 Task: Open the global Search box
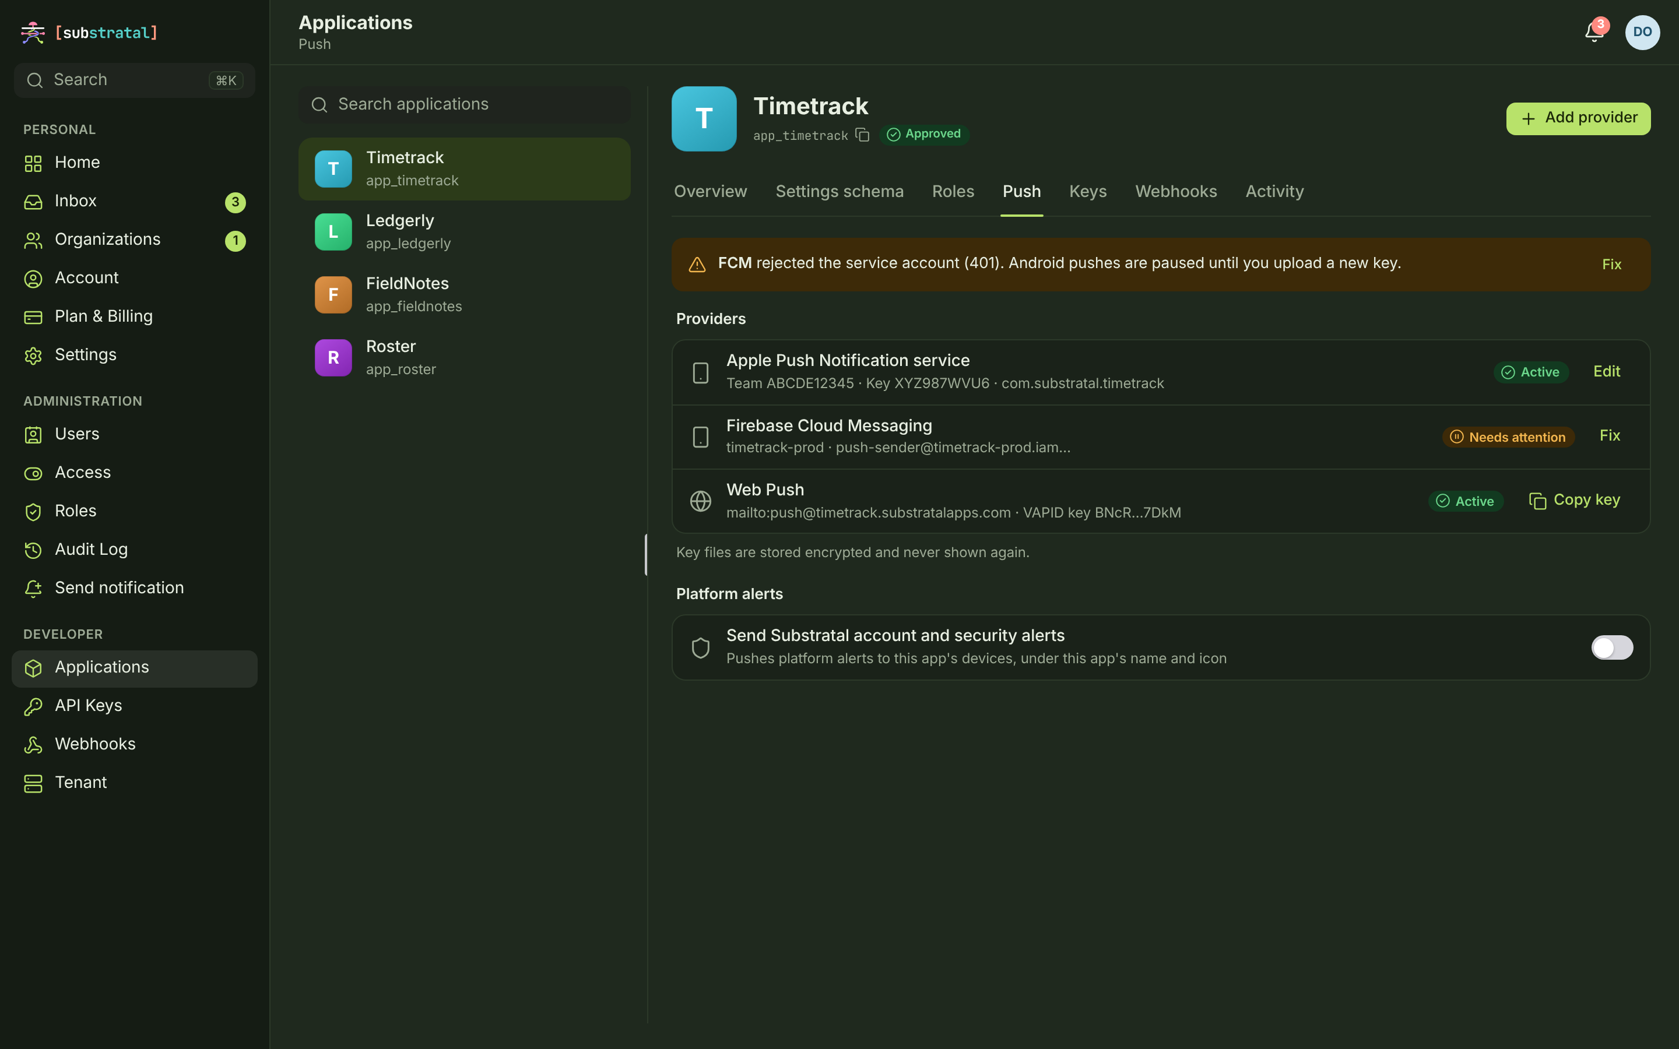(x=135, y=80)
